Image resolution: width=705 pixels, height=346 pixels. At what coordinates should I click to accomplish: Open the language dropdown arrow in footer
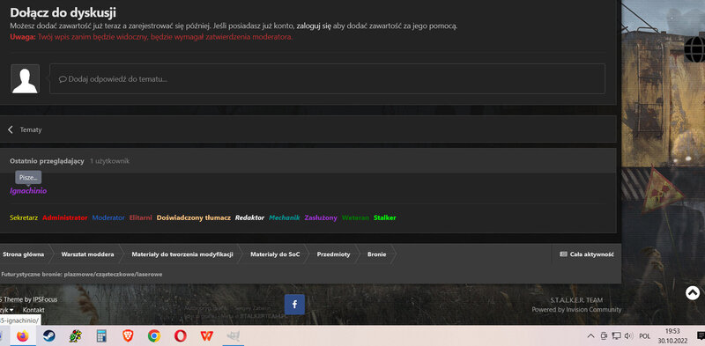coord(11,310)
